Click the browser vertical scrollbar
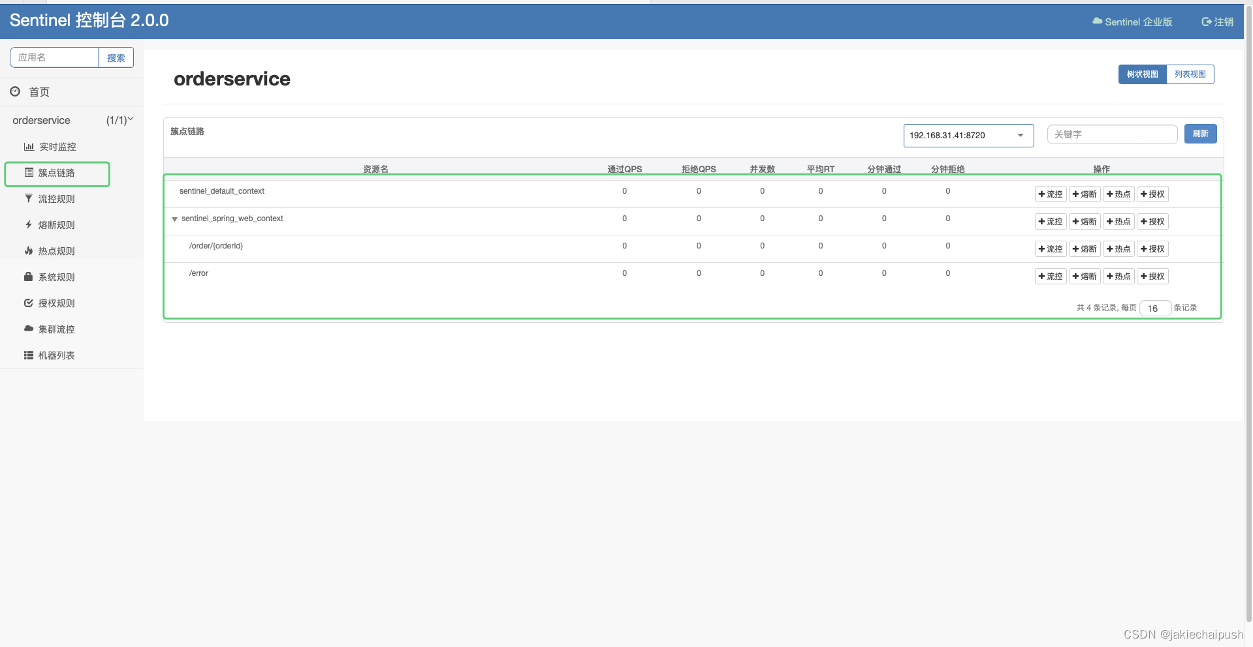 pyautogui.click(x=1248, y=313)
